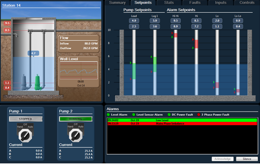Click the Hi Hi red alarm marker
The image size is (260, 164).
(x=172, y=33)
